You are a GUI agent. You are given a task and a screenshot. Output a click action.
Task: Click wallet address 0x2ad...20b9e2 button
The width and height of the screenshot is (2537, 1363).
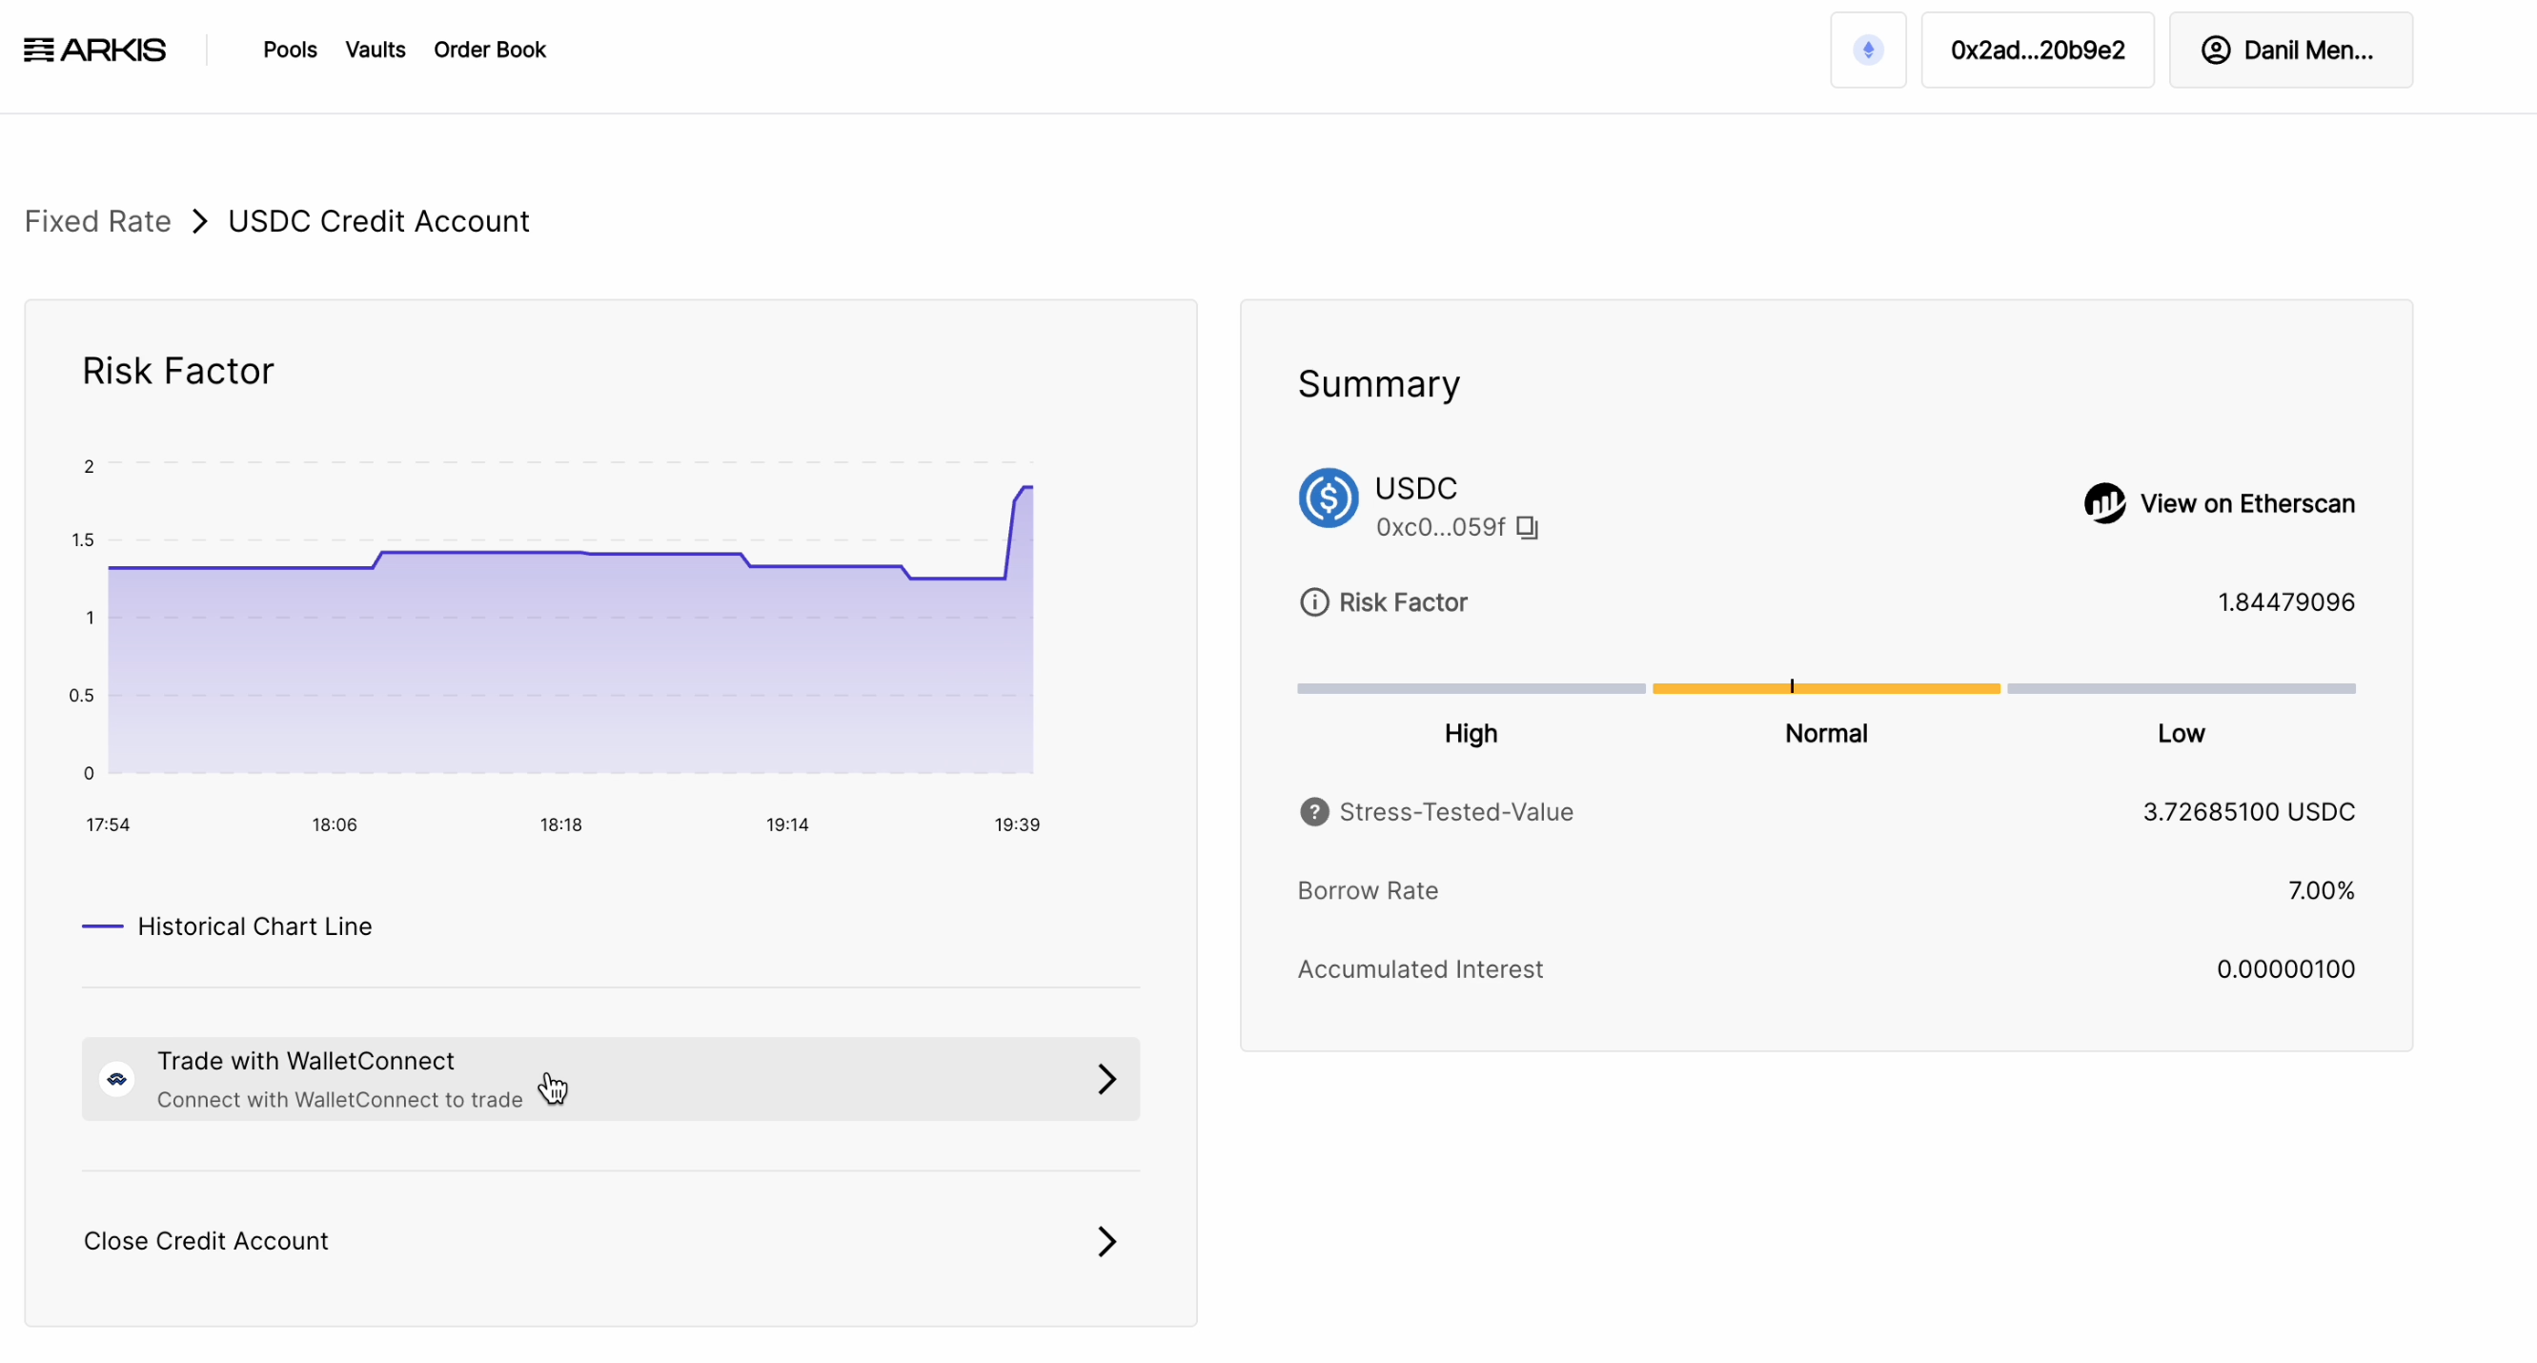point(2037,51)
